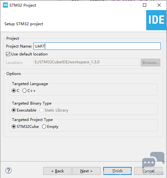
Task: Click the Location path field
Action: click(x=86, y=62)
